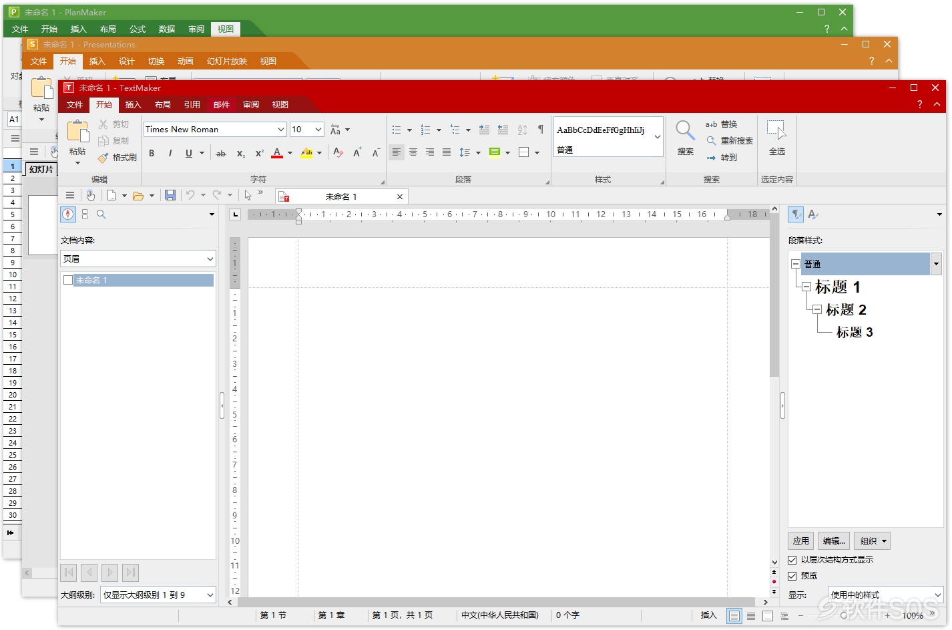Switch to 插入 ribbon tab in TextMaker
952x630 pixels.
[x=134, y=105]
